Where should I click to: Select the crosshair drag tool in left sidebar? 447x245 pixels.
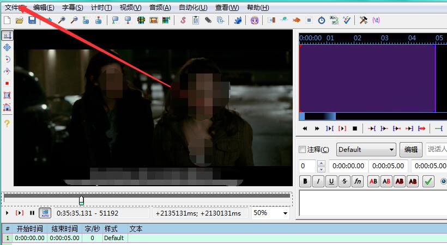coord(7,47)
